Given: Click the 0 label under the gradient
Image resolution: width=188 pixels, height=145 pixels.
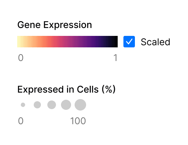Looking at the screenshot, I should pos(21,58).
